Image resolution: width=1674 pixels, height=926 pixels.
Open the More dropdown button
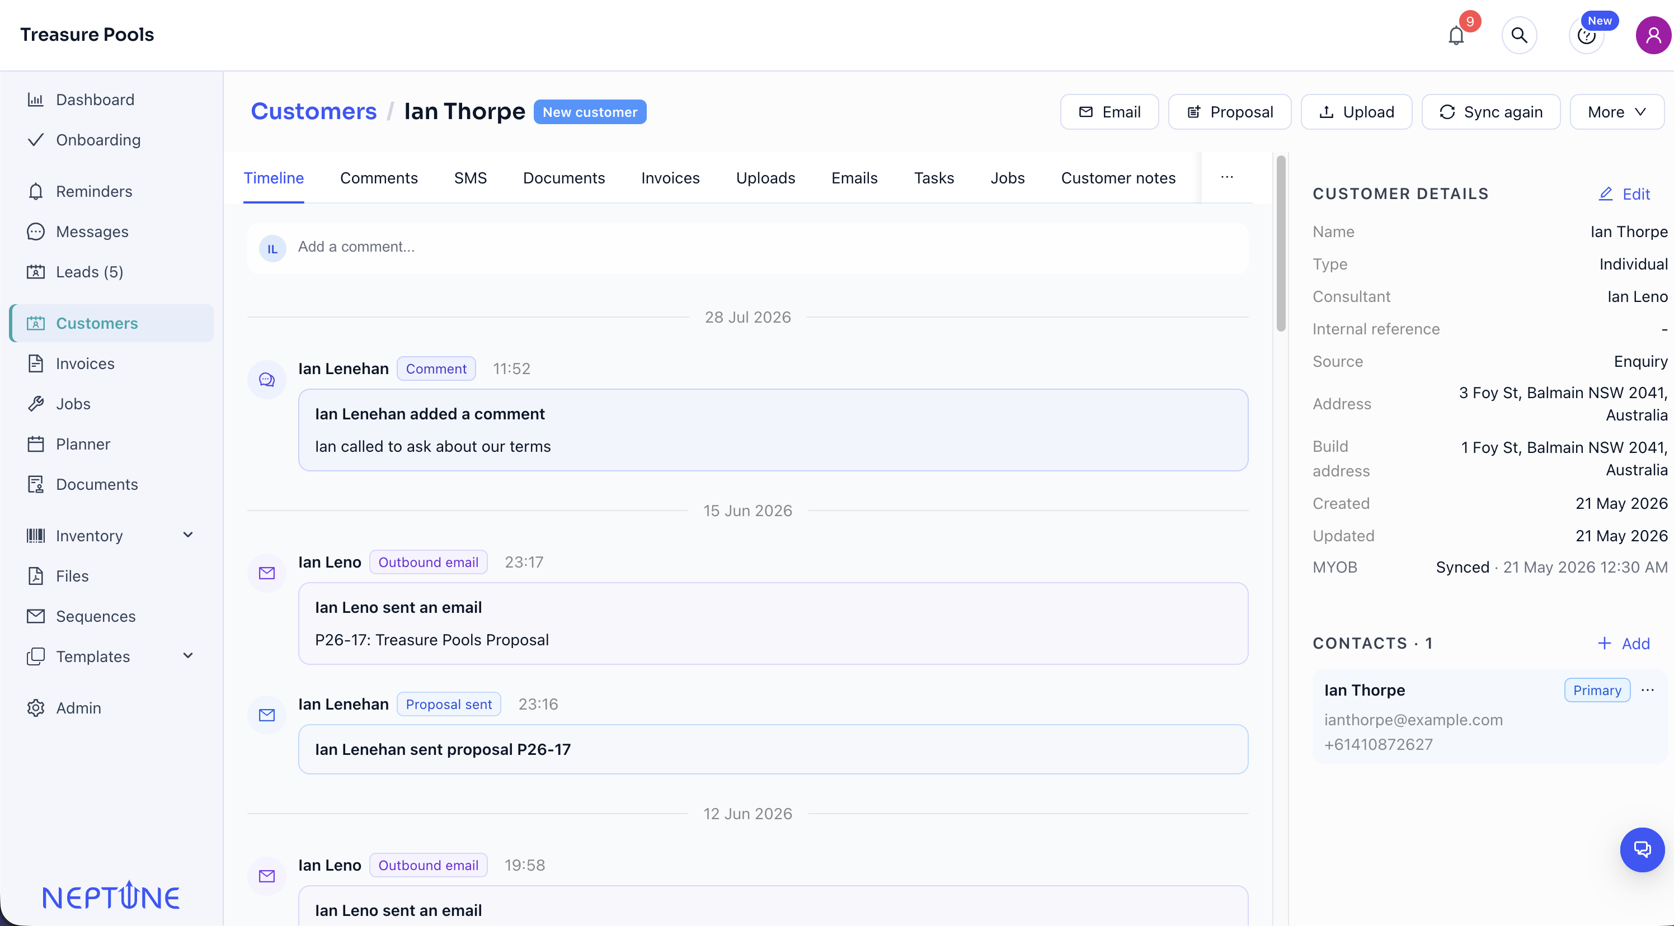tap(1616, 112)
